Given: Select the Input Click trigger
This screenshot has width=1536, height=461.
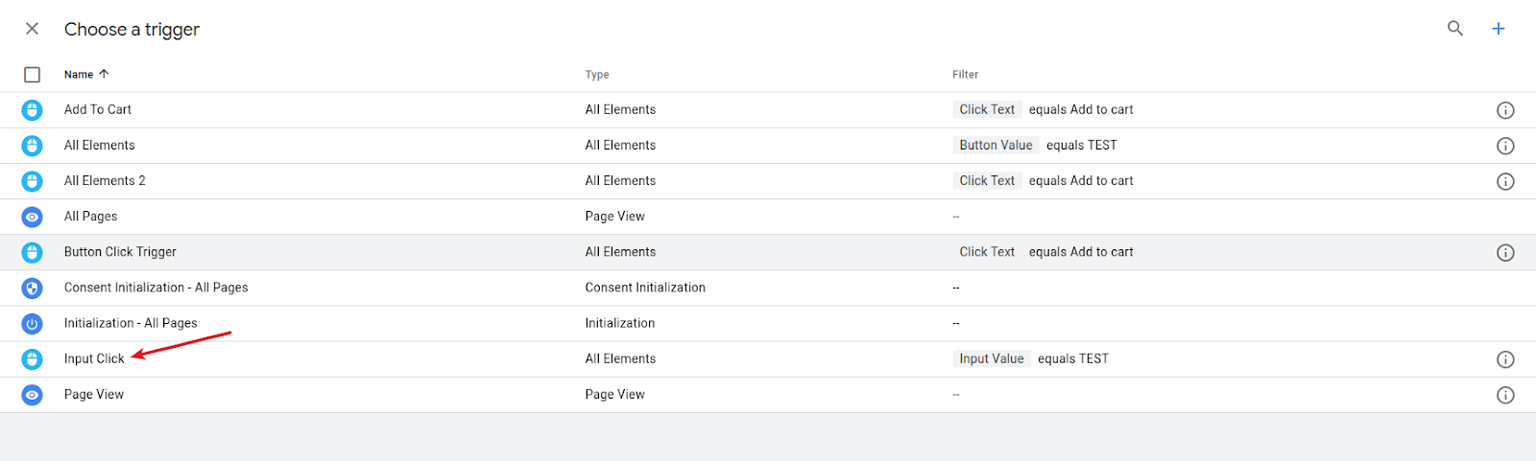Looking at the screenshot, I should coord(94,358).
